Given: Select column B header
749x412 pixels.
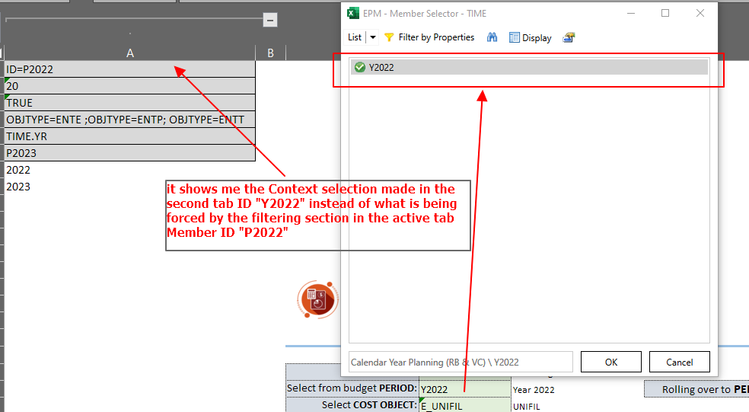Looking at the screenshot, I should (x=270, y=53).
